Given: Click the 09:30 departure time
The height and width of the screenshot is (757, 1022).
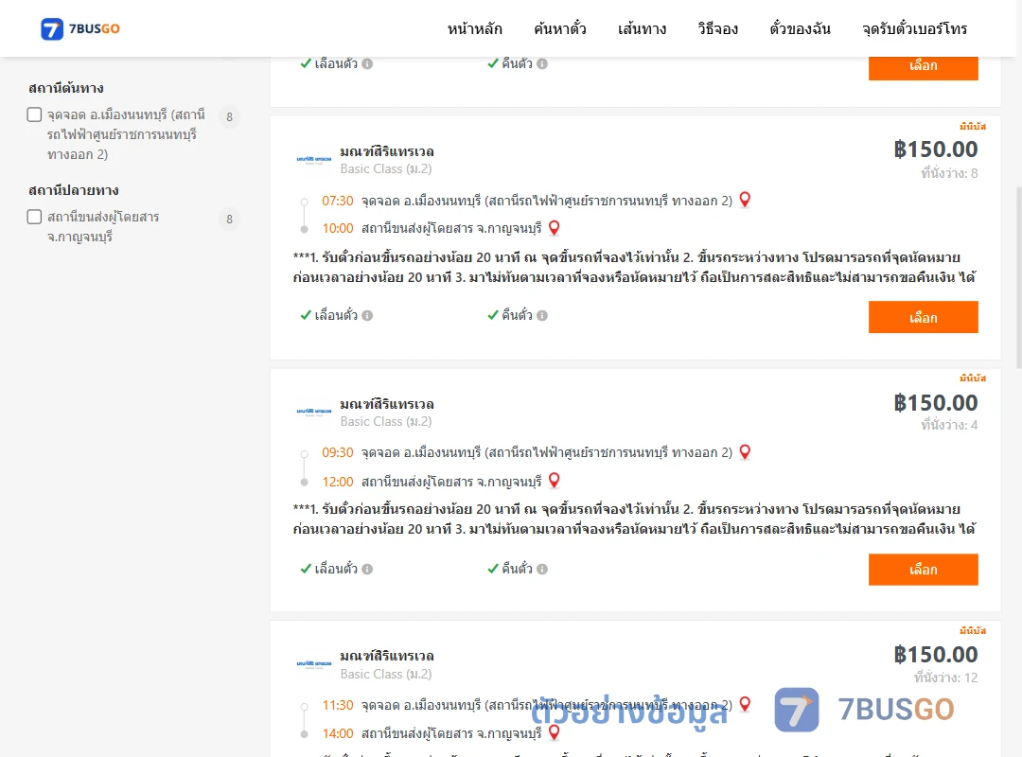Looking at the screenshot, I should point(338,452).
